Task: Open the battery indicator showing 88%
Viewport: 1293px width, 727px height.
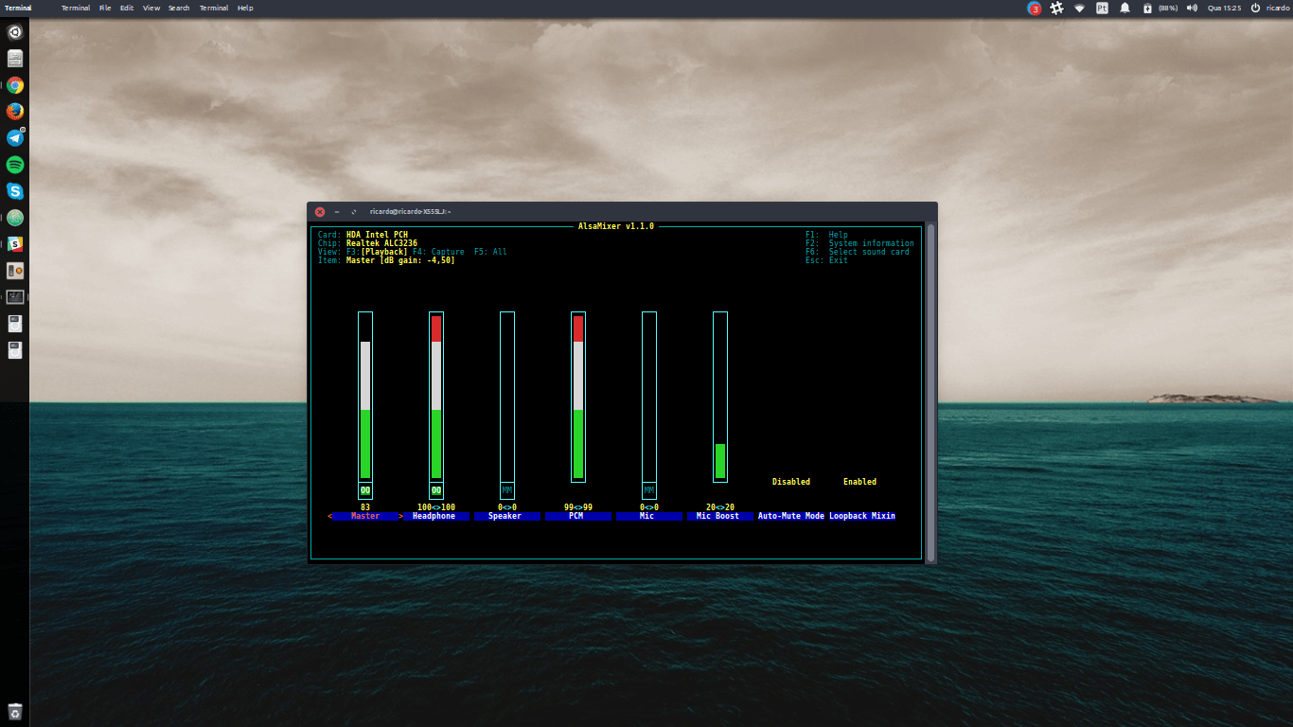Action: coord(1160,8)
